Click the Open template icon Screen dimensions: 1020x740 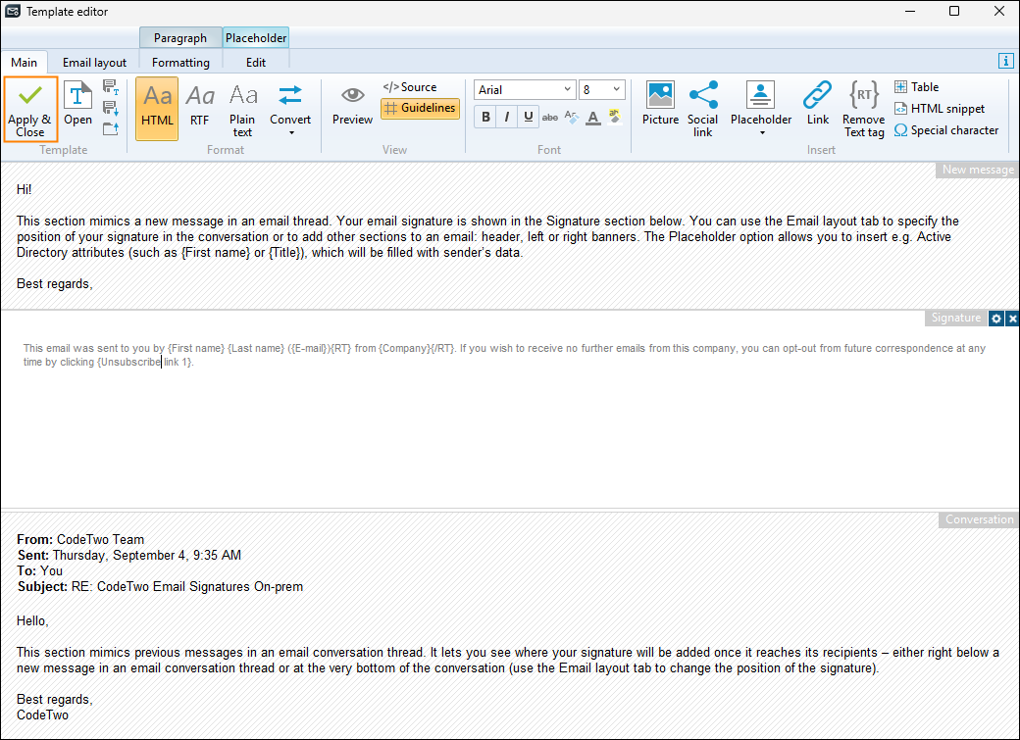coord(77,104)
